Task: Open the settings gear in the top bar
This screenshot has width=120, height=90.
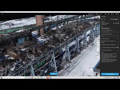Action: click(116, 14)
